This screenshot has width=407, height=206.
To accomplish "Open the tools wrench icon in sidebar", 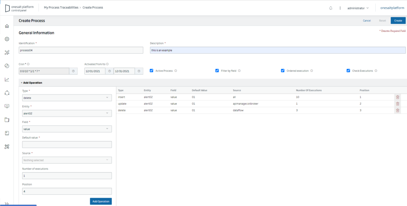I will (7, 147).
